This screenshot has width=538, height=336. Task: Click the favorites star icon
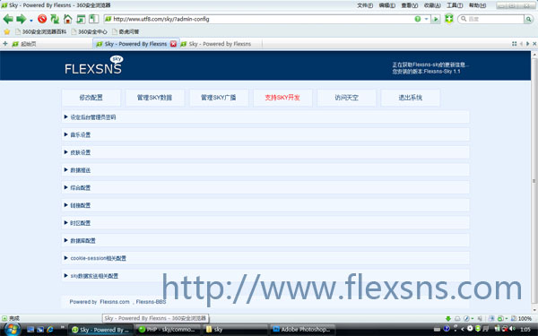click(x=7, y=32)
